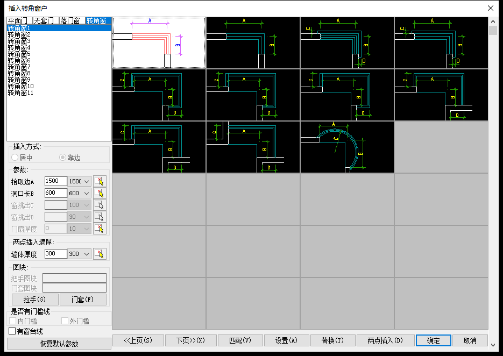503x356 pixels.
Task: Click the pick icon beside 窗挑出D
Action: click(x=100, y=217)
